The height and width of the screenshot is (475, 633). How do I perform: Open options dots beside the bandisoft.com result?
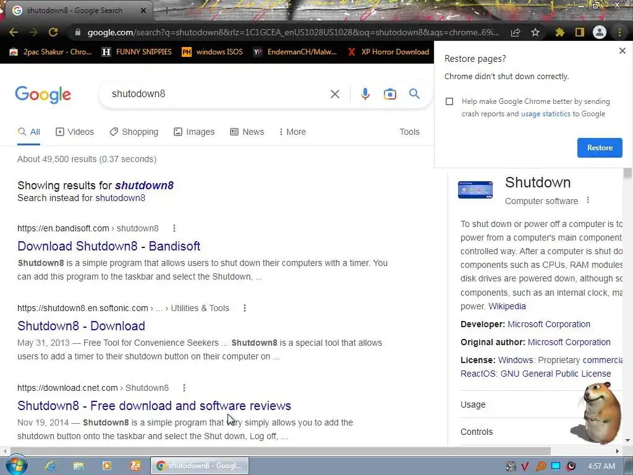174,228
